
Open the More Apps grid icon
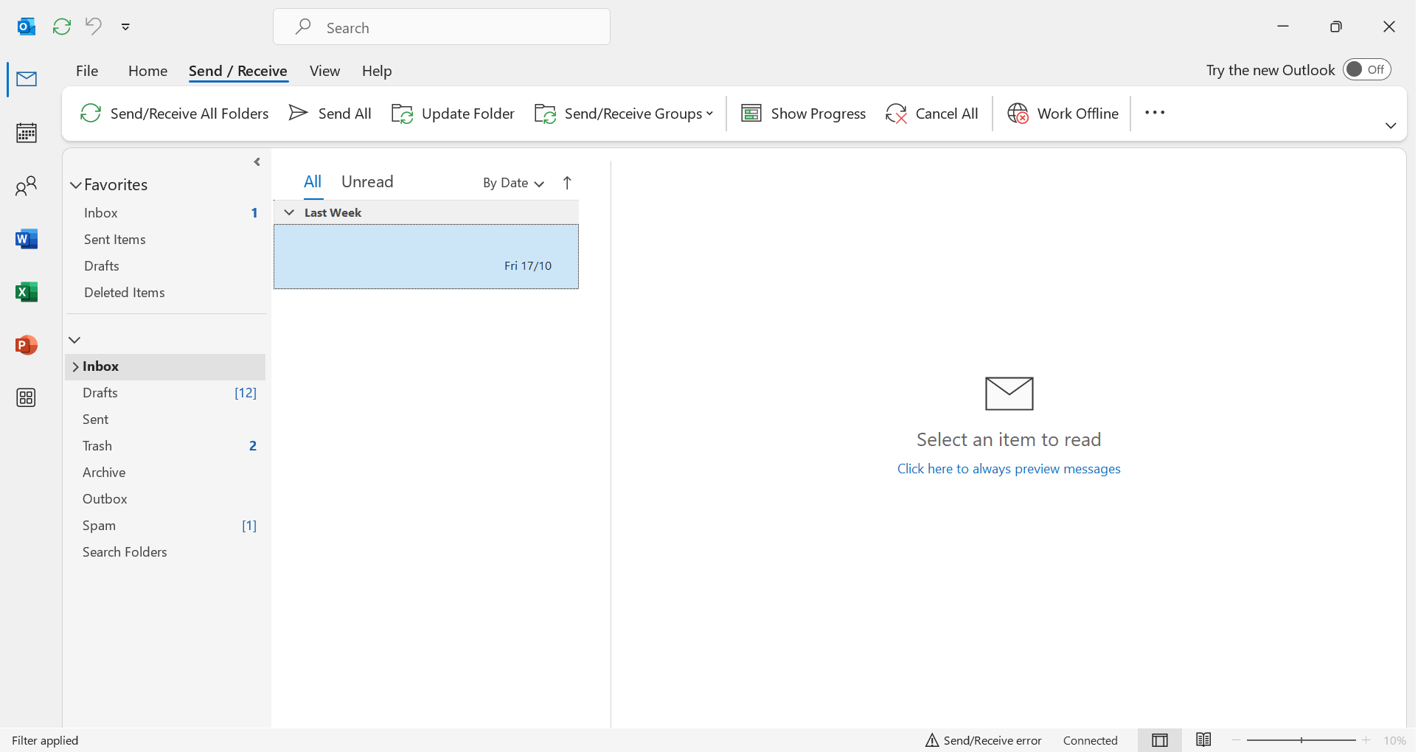[27, 398]
